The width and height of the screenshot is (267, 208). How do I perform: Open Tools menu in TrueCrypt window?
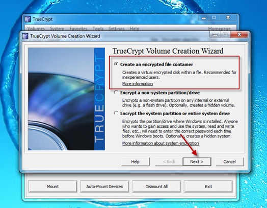98,29
